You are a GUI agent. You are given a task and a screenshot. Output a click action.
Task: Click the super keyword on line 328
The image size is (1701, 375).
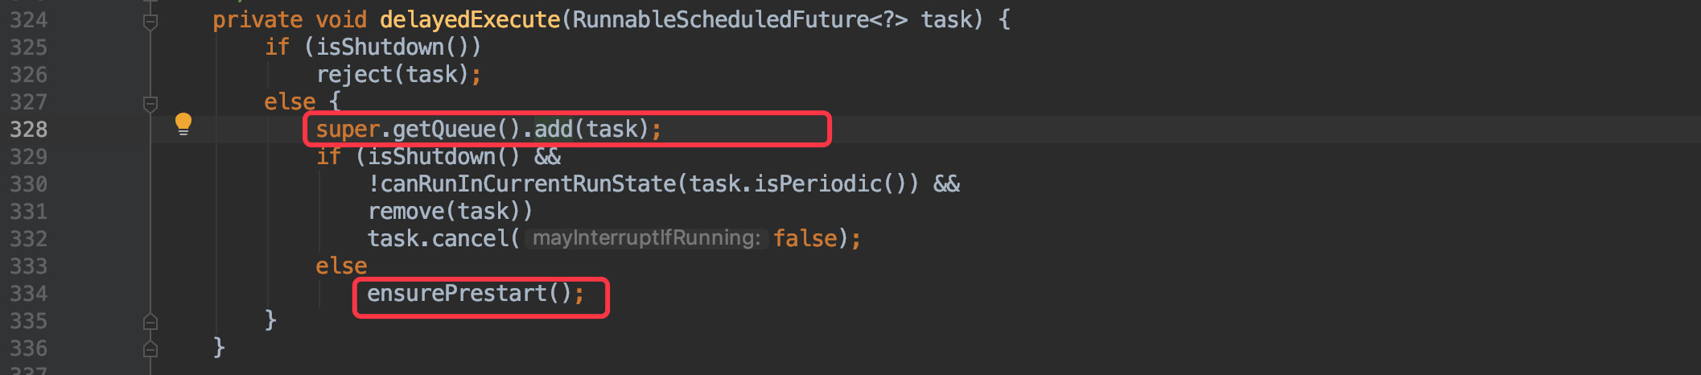pyautogui.click(x=348, y=130)
